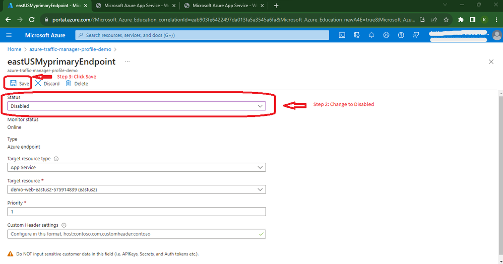Open a new browser tab
The height and width of the screenshot is (264, 503).
coord(276,6)
